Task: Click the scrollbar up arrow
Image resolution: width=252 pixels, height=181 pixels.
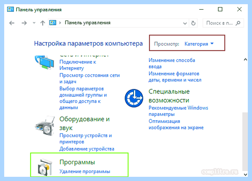Action: click(x=245, y=59)
